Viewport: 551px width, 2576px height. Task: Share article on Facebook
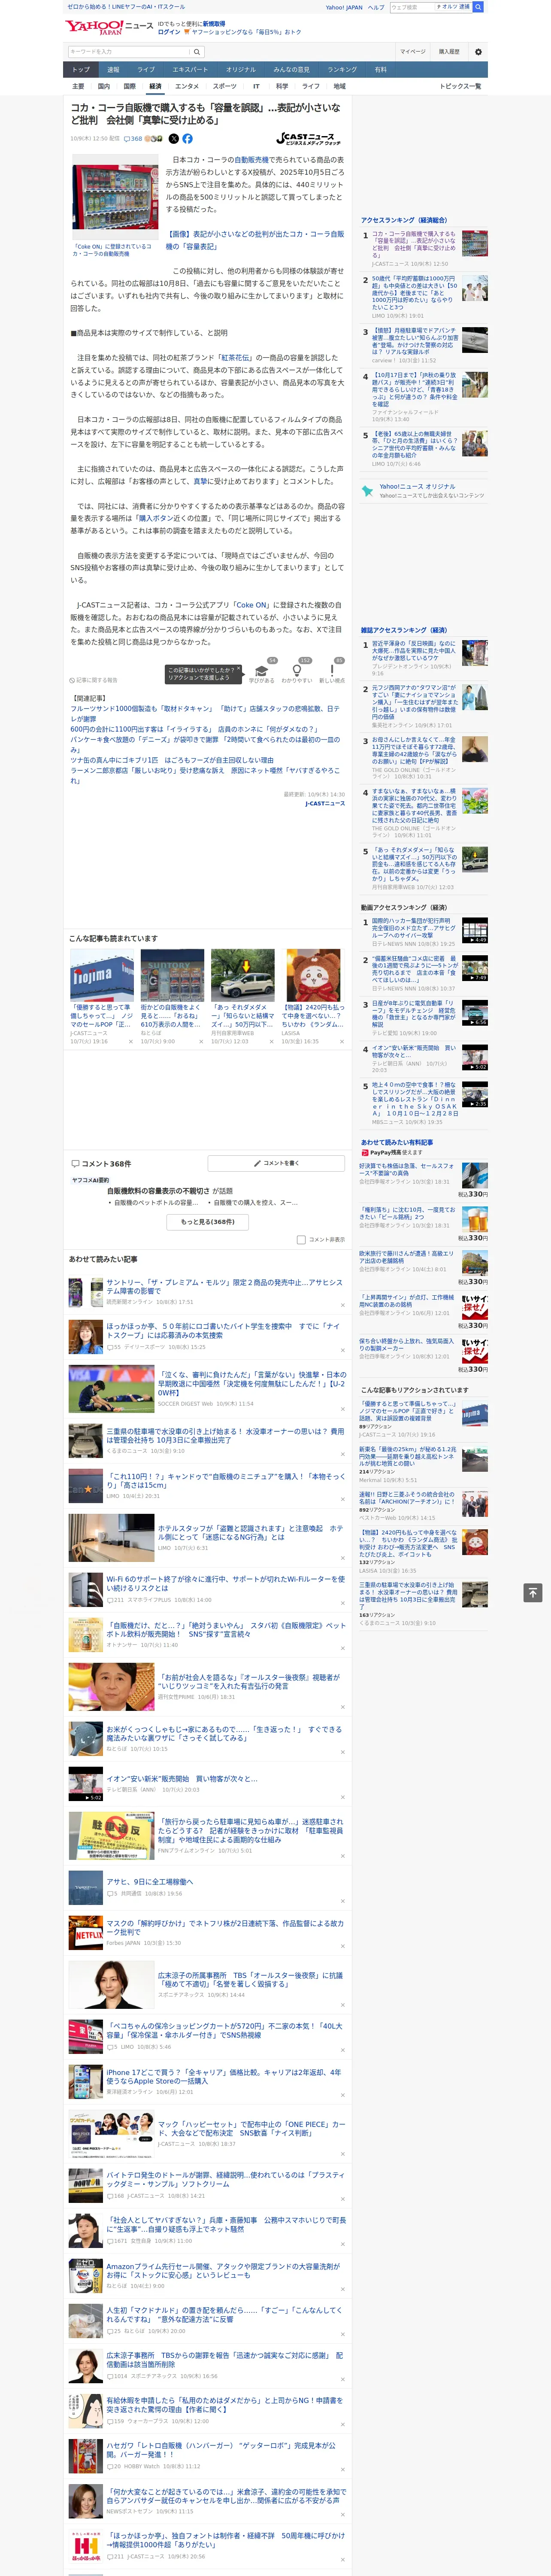[187, 139]
